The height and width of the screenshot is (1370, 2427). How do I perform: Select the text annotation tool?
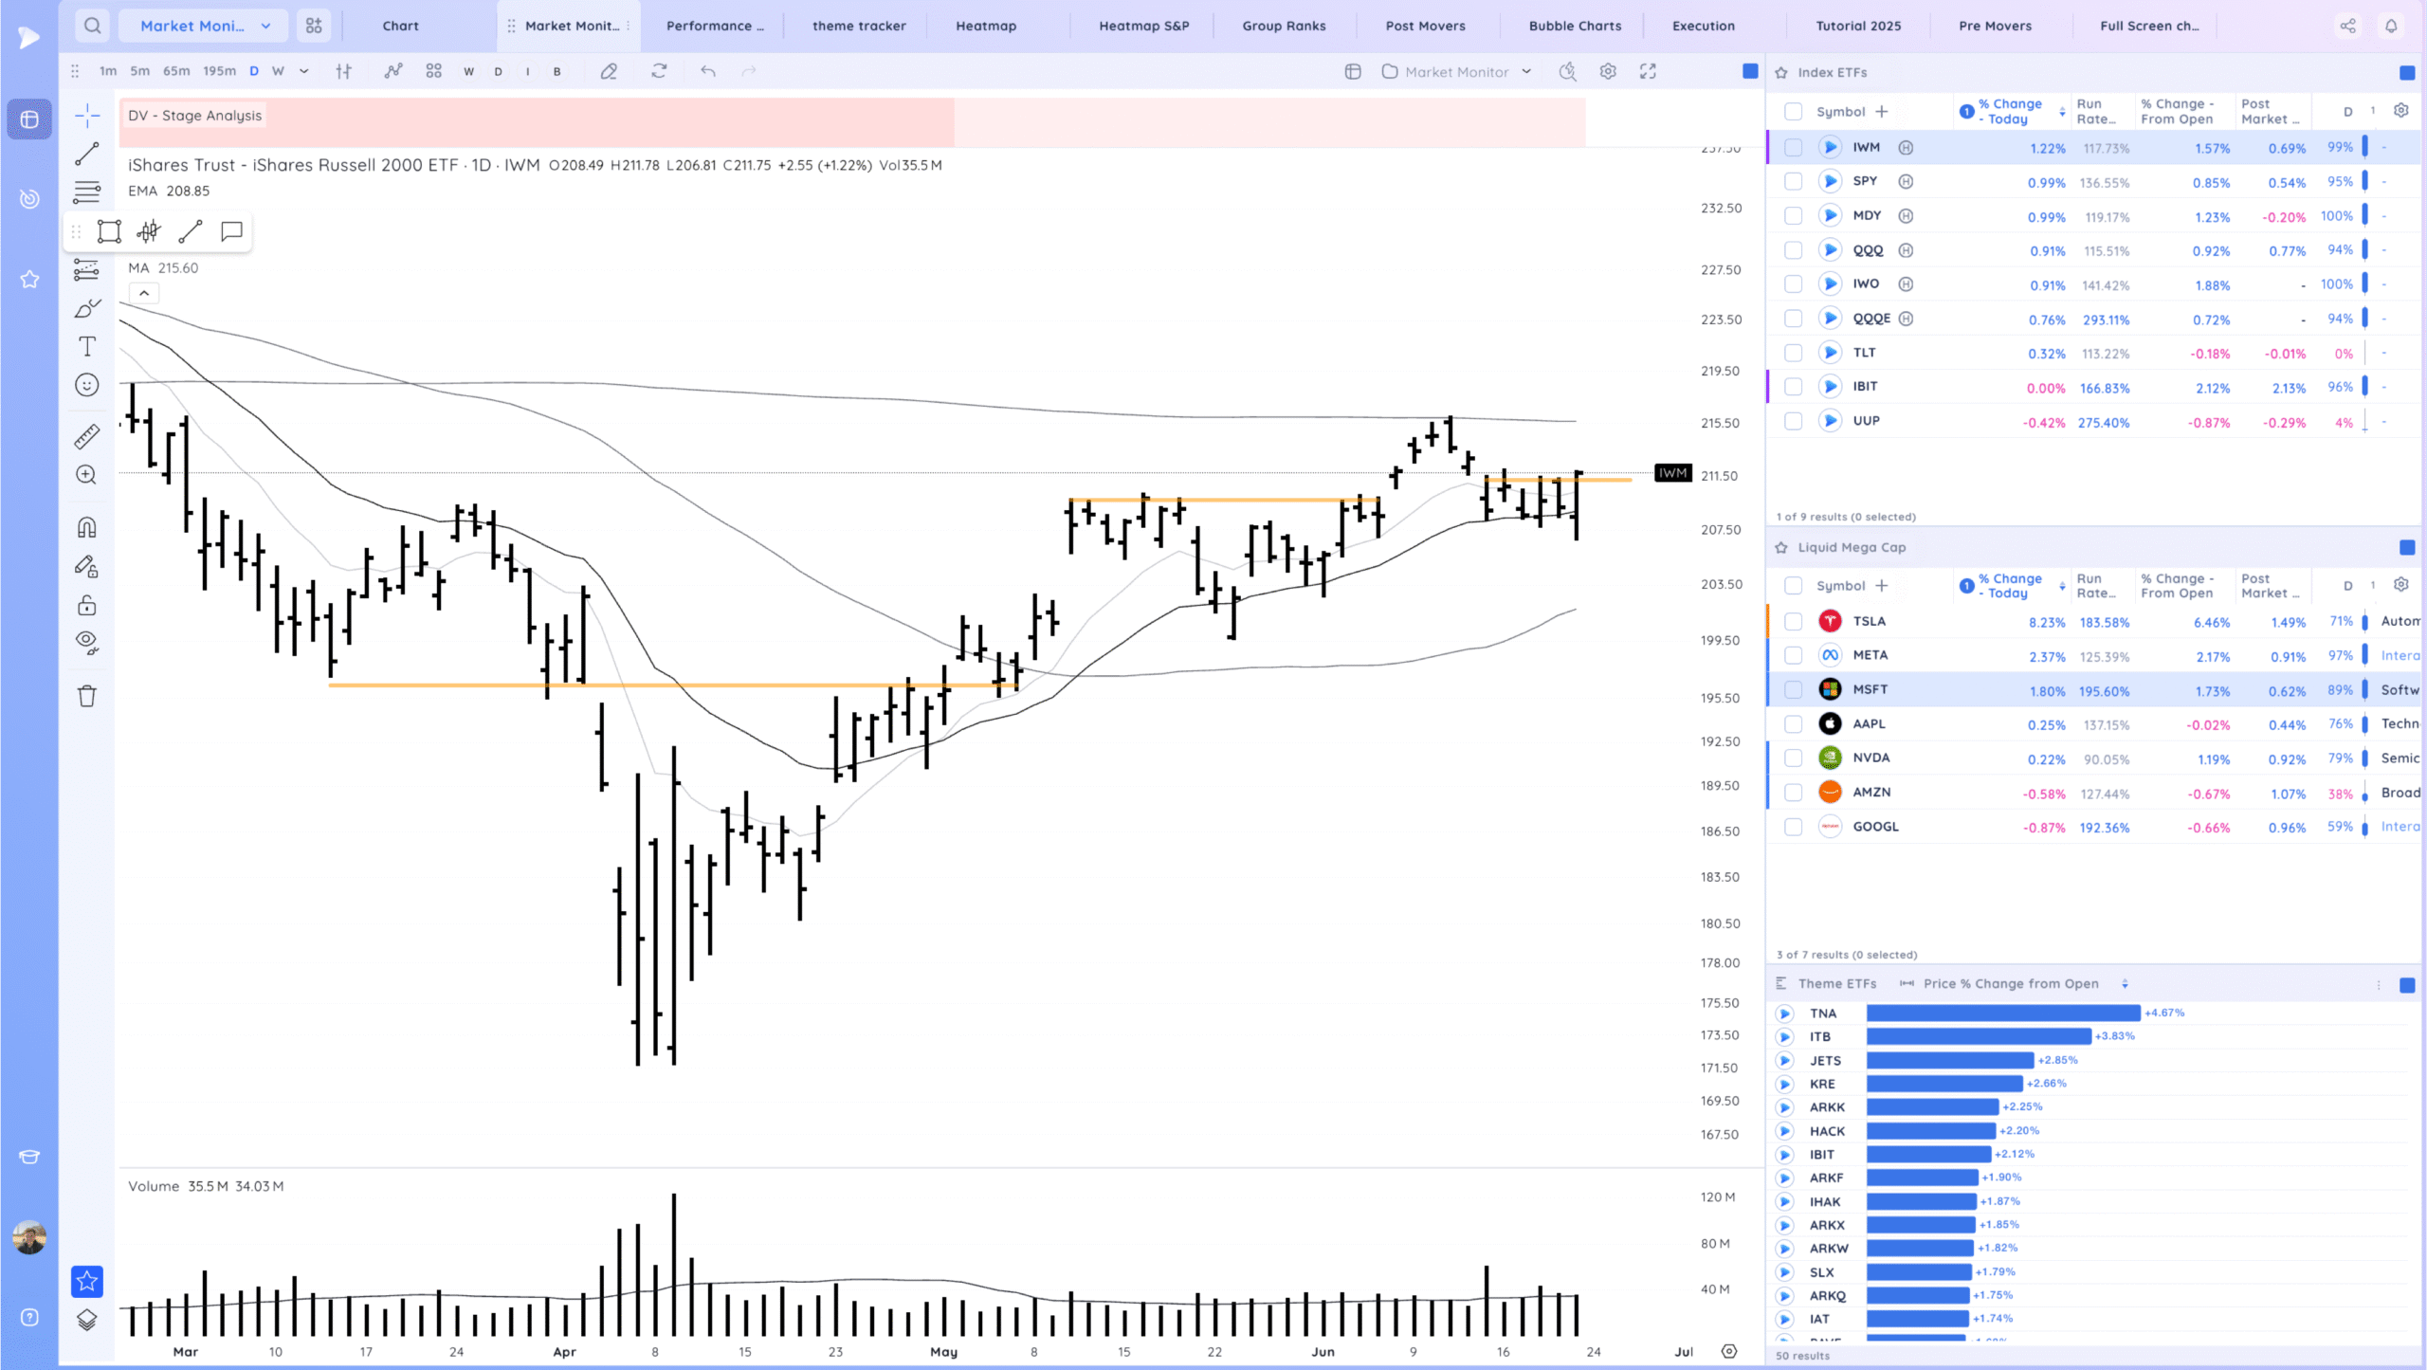87,347
